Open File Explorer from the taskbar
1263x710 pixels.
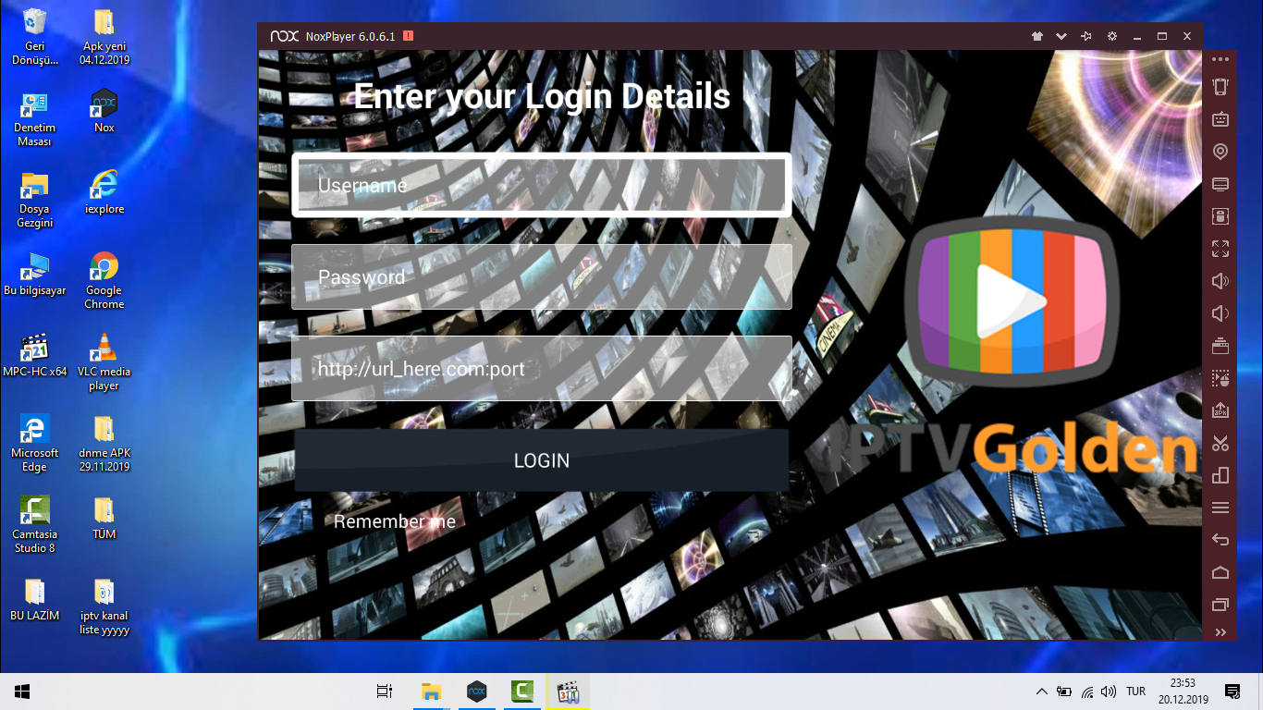tap(431, 692)
